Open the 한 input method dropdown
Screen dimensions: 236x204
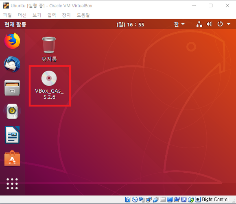coord(179,24)
